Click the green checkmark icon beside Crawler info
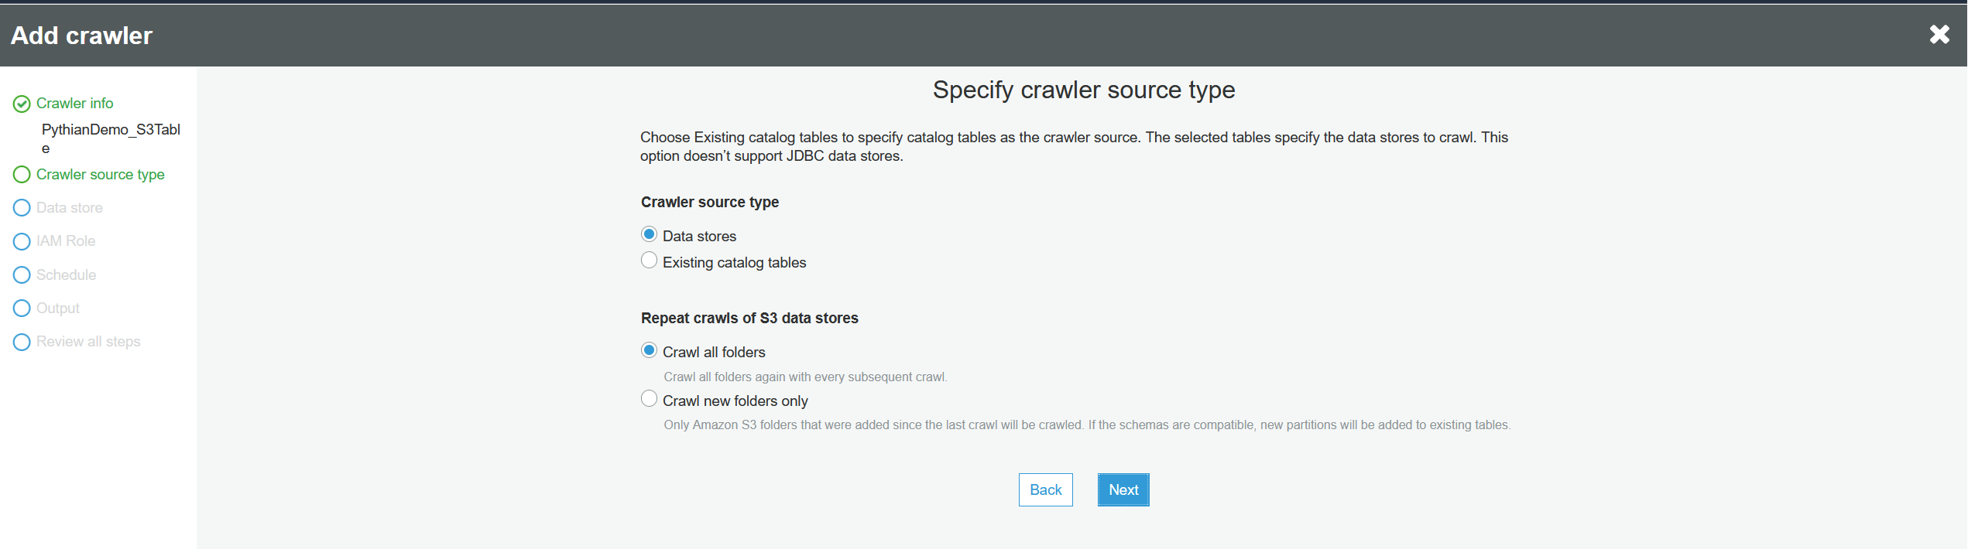The image size is (1968, 549). (x=22, y=104)
